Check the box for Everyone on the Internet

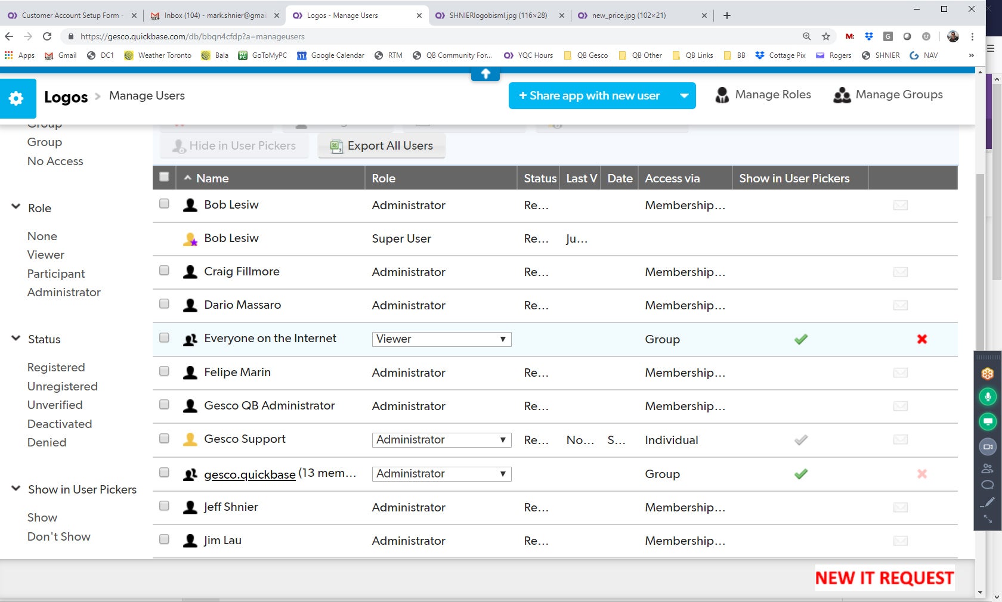(164, 338)
